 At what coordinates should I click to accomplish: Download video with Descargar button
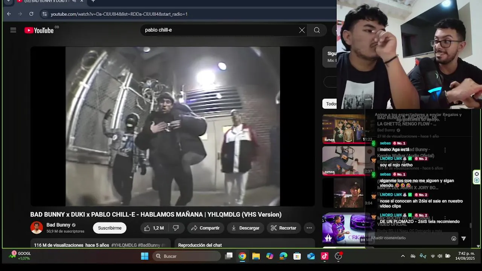click(x=245, y=228)
